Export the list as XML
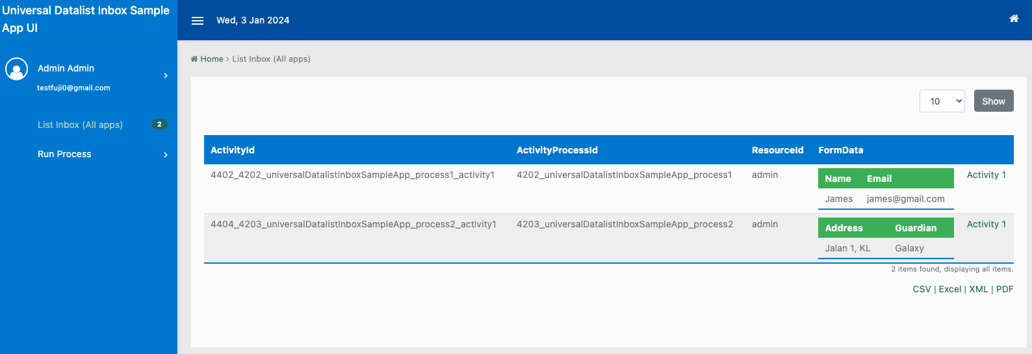Image resolution: width=1032 pixels, height=354 pixels. [x=978, y=289]
